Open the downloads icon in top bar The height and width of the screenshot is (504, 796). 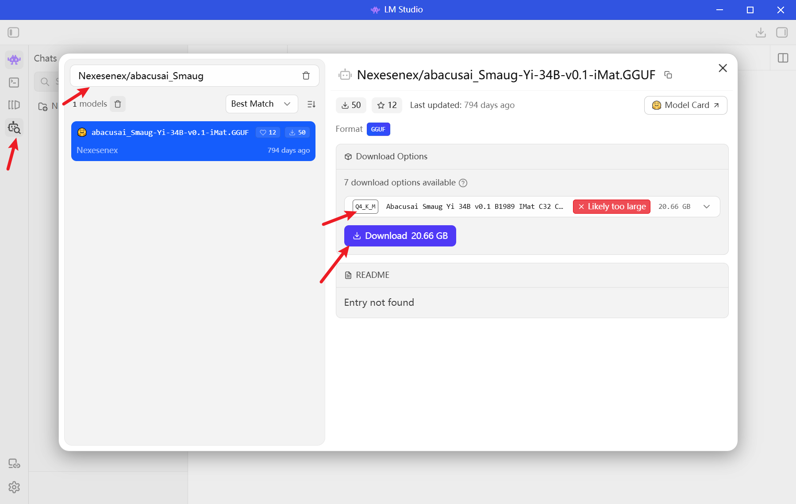click(x=761, y=32)
